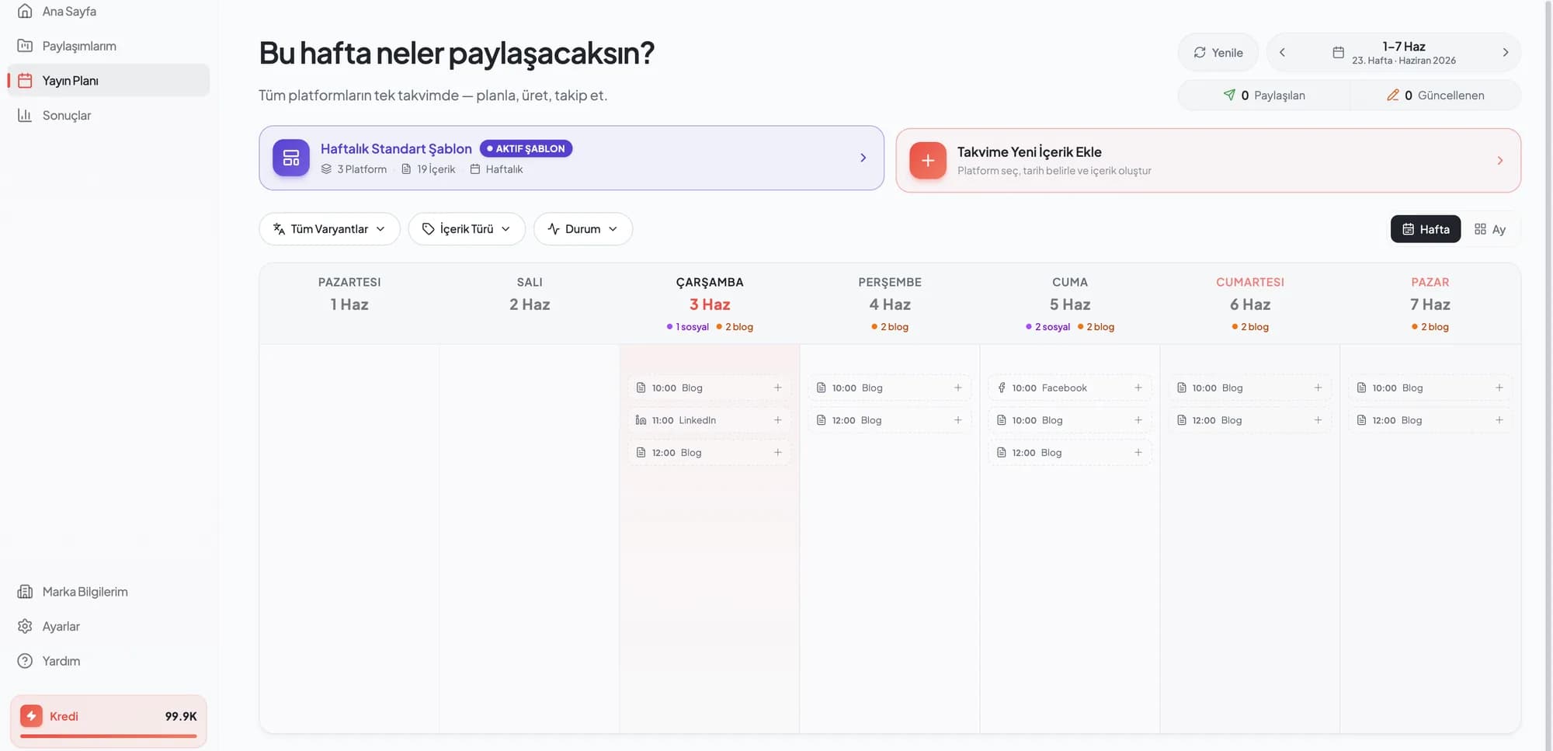Add content to Sunday 10:00 Blog slot
This screenshot has width=1553, height=751.
coord(1499,388)
